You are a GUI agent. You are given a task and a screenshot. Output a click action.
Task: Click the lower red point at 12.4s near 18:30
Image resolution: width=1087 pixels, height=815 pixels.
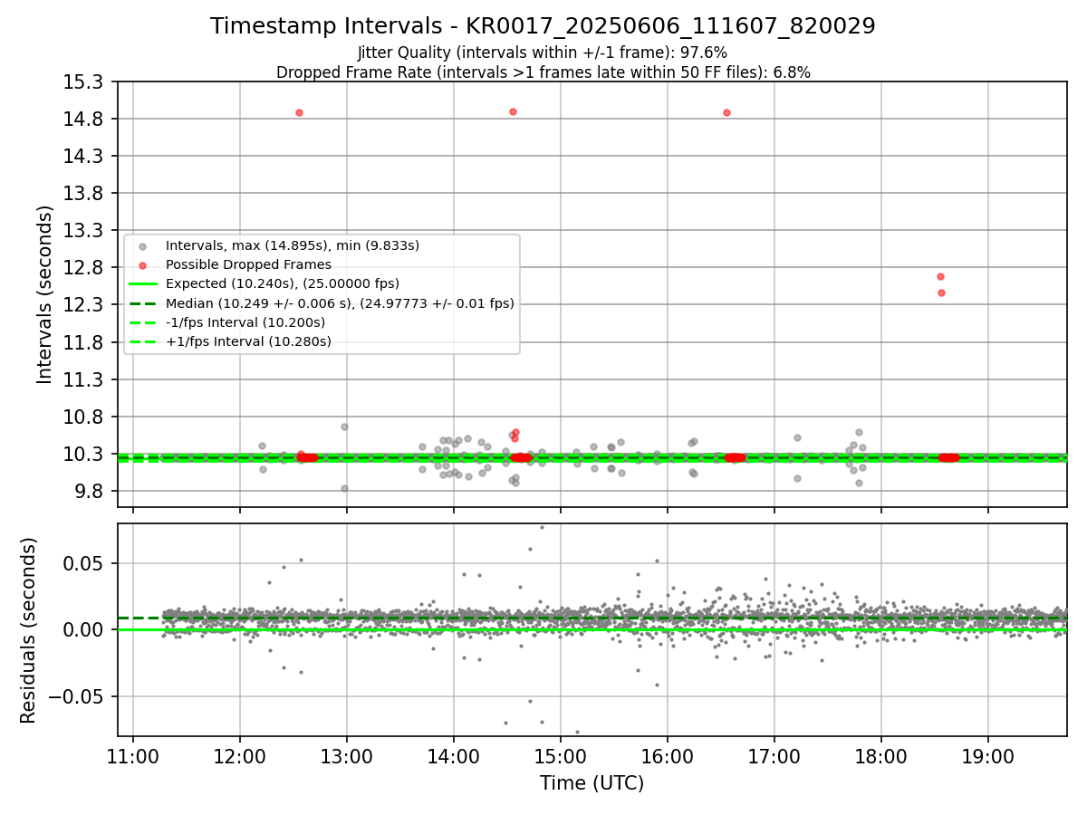click(x=941, y=292)
